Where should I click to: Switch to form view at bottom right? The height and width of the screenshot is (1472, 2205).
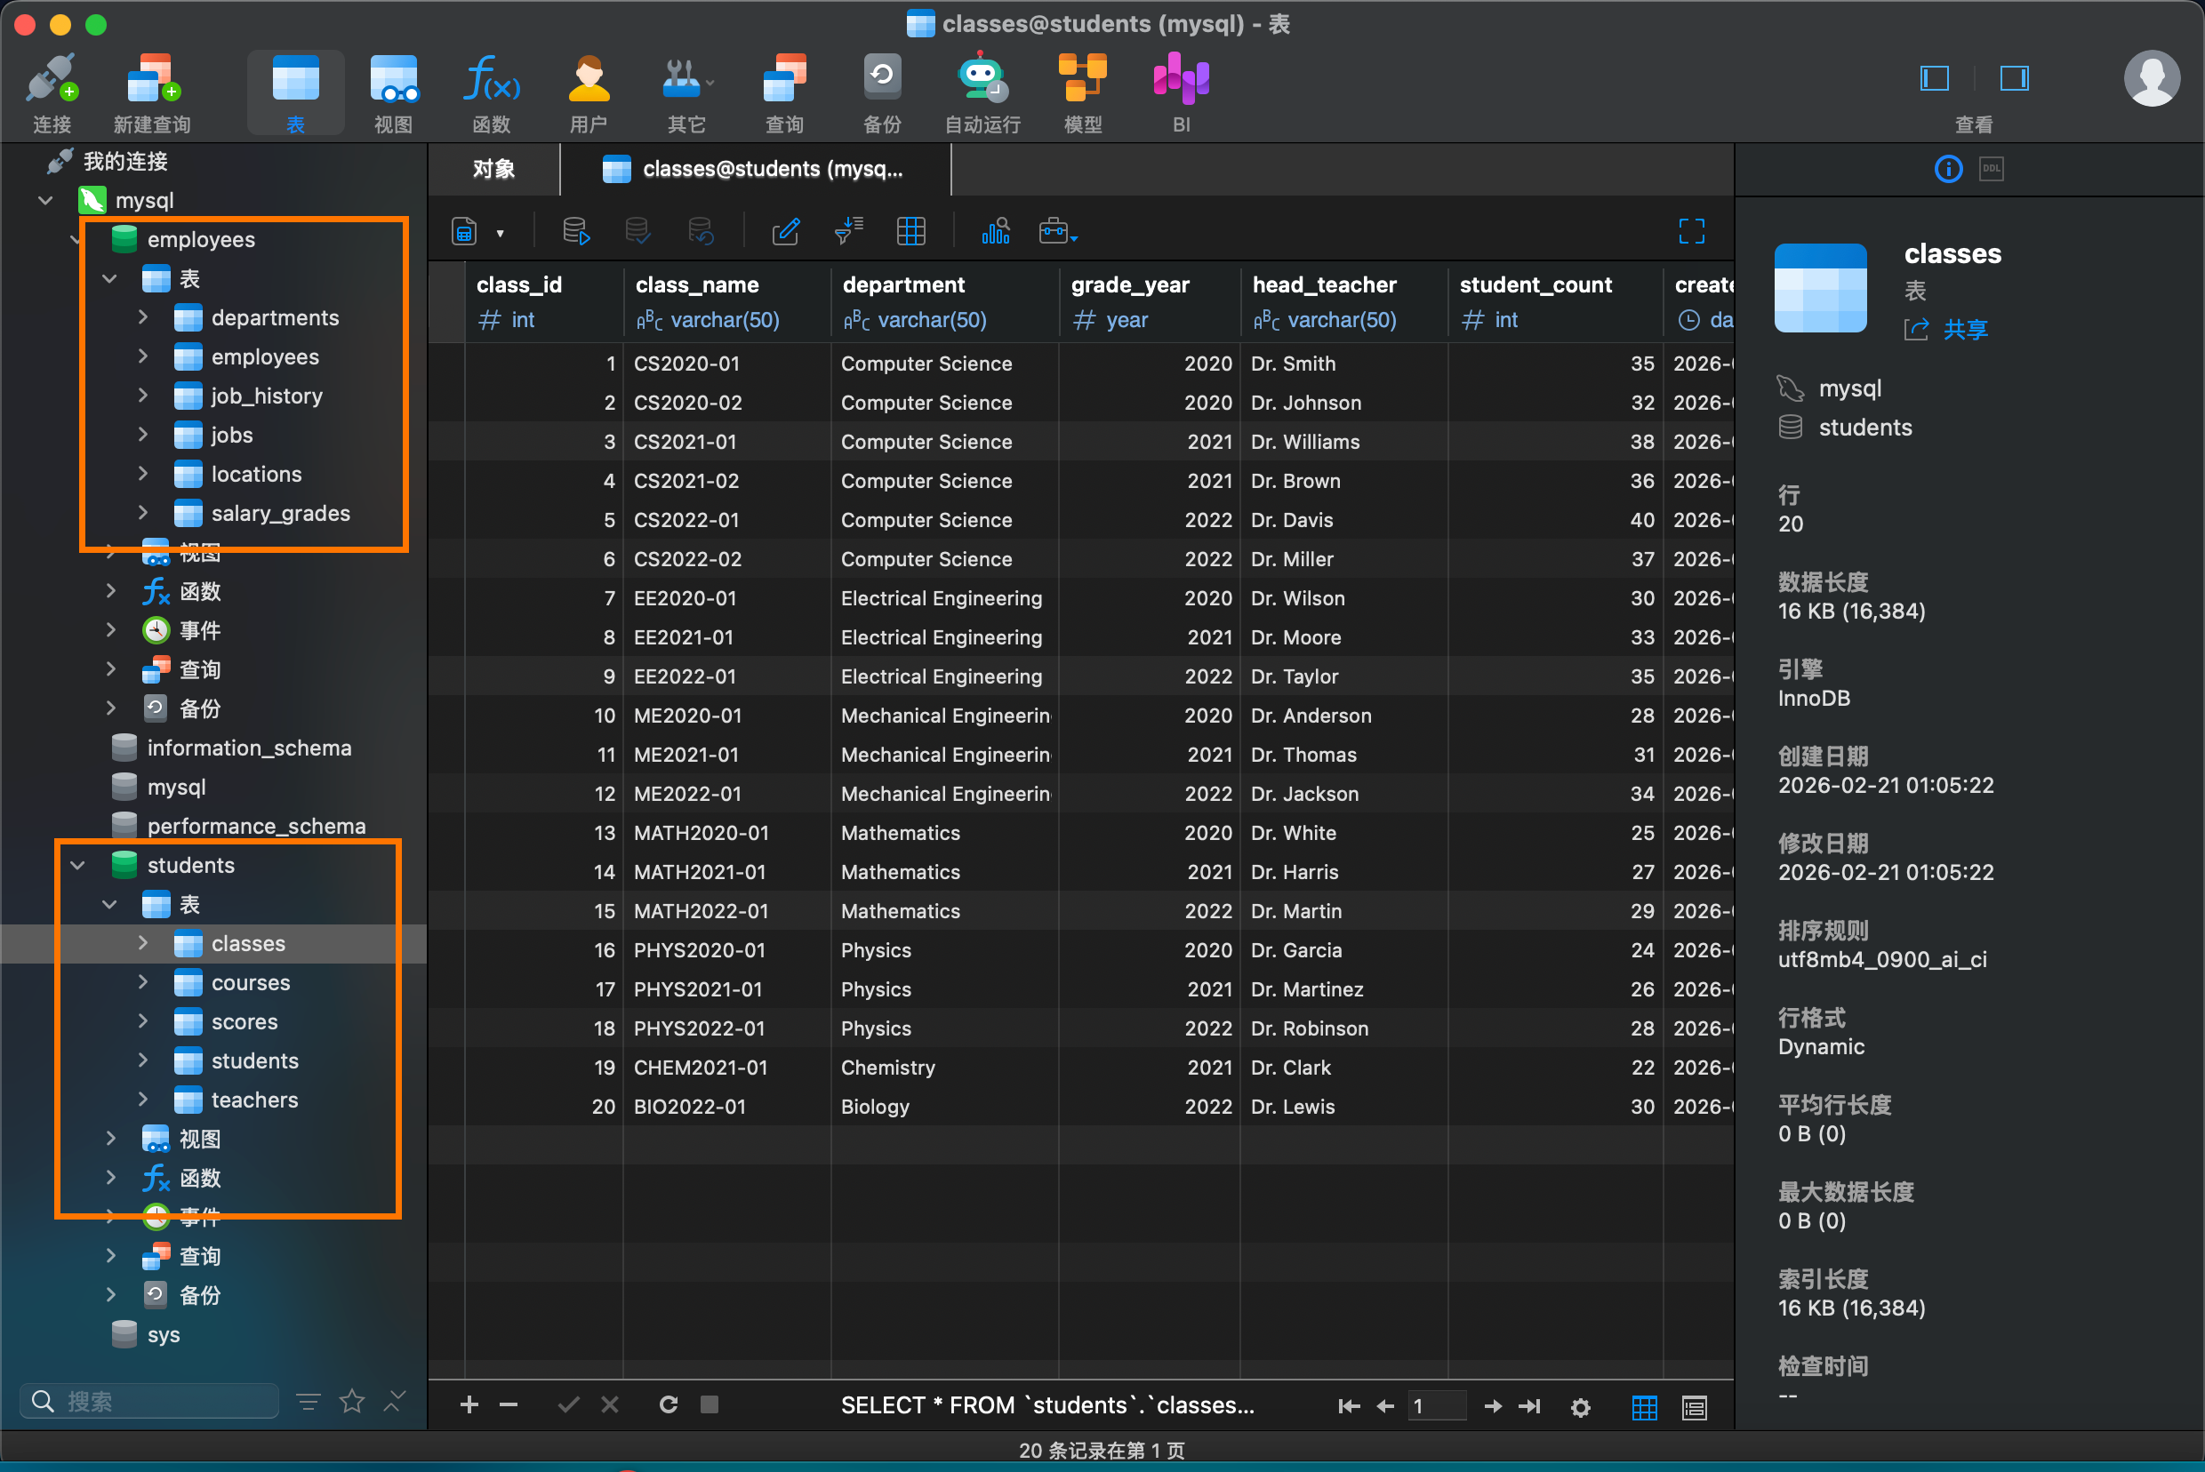coord(1694,1406)
